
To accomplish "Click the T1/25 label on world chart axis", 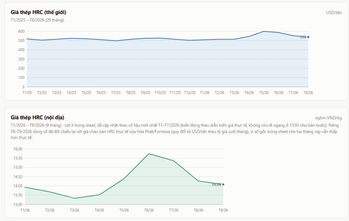I will coord(27,93).
